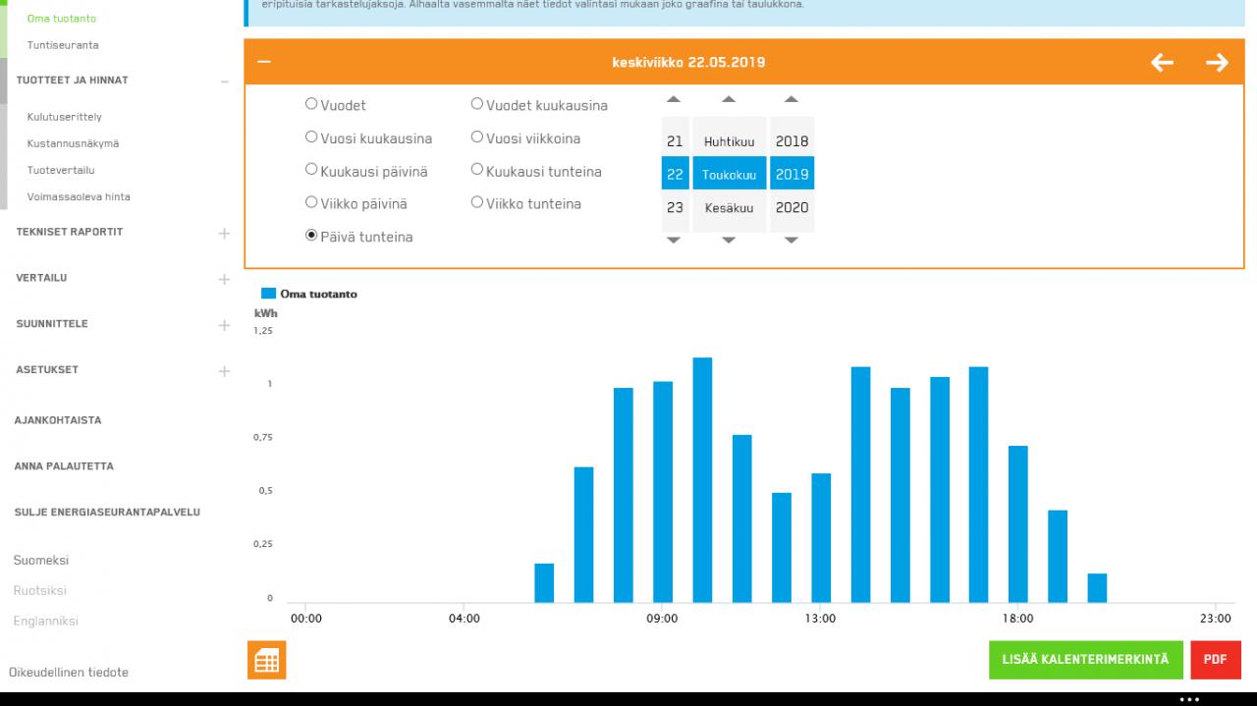Open Oma tuotanto menu item
Image resolution: width=1257 pixels, height=706 pixels.
point(62,18)
